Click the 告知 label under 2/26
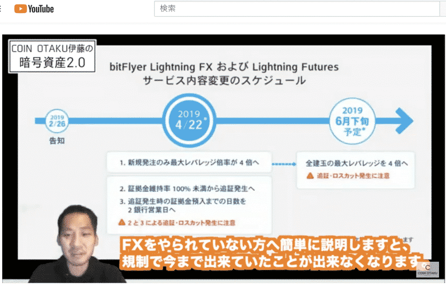The image size is (446, 284). point(57,141)
